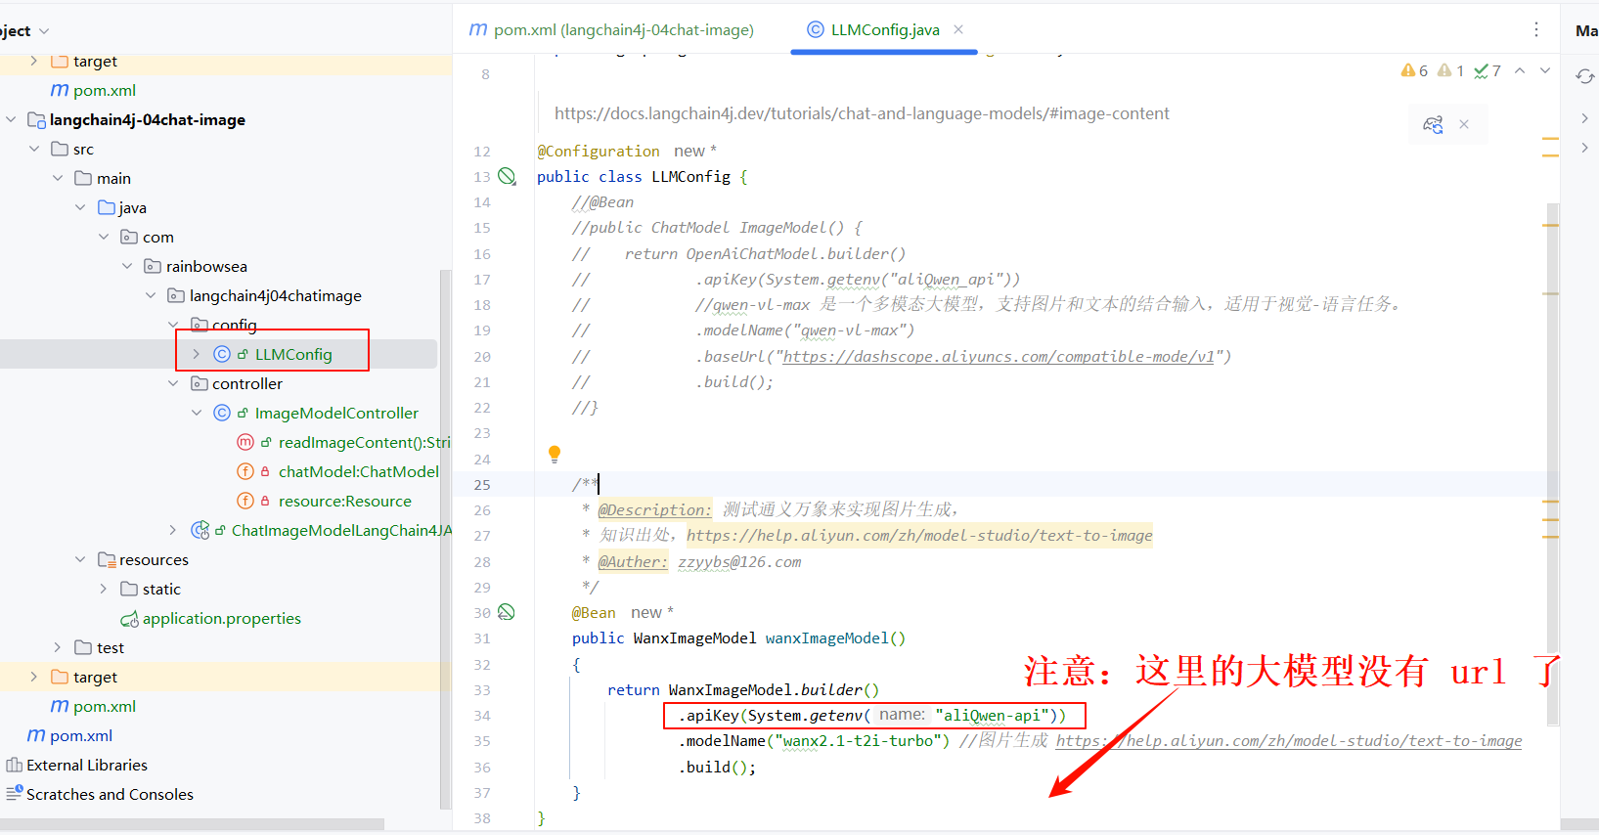Collapse the controller package folder
1599x835 pixels.
[x=173, y=383]
